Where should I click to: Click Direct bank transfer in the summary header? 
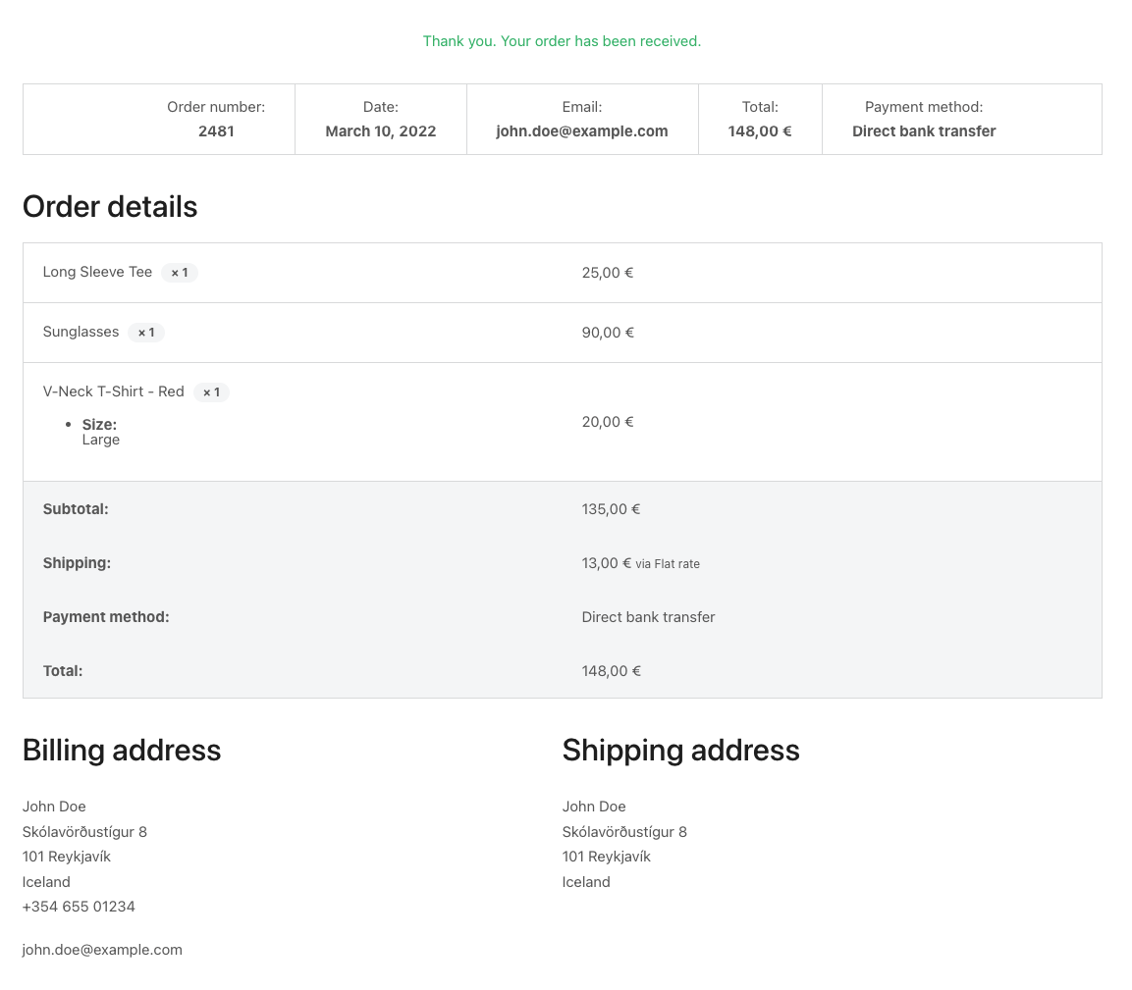point(923,131)
